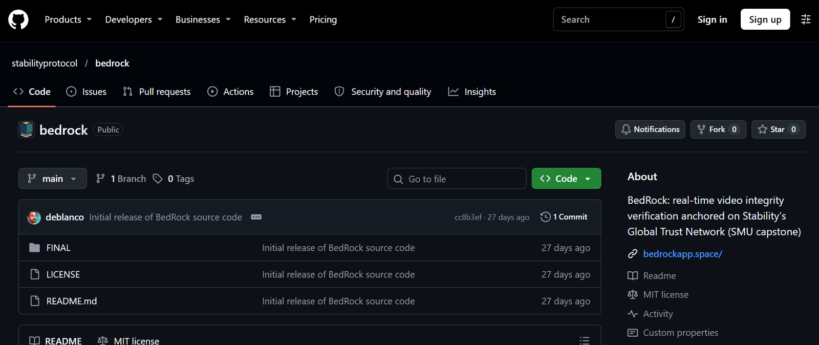Open FINAL row's commit message
Image resolution: width=819 pixels, height=345 pixels.
click(x=338, y=248)
